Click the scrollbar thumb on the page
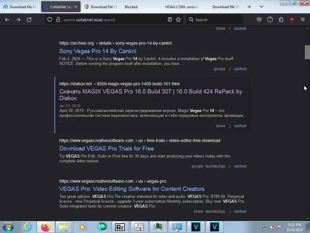Viewport: 310px width, 233px height. [307, 52]
